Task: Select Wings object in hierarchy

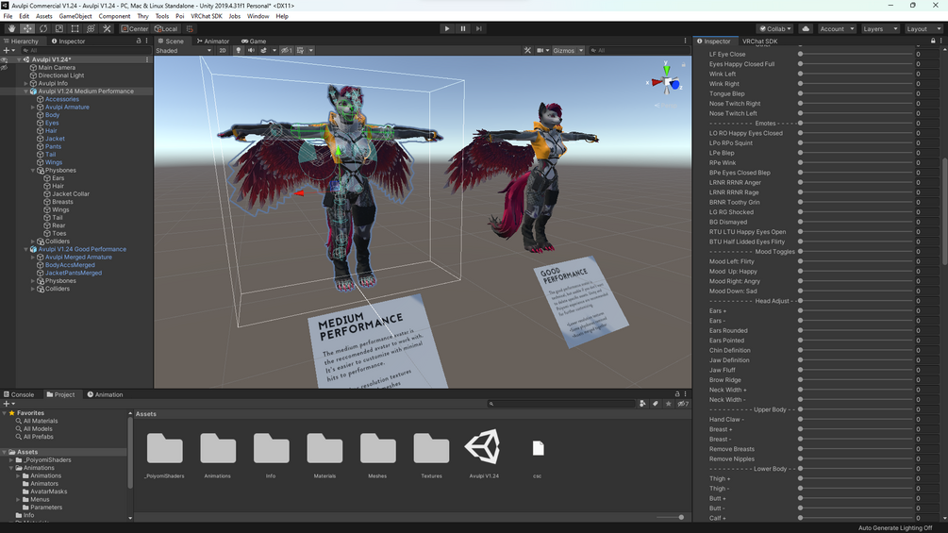Action: coord(53,162)
